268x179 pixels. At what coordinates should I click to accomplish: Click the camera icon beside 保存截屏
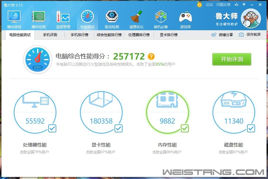pos(241,35)
